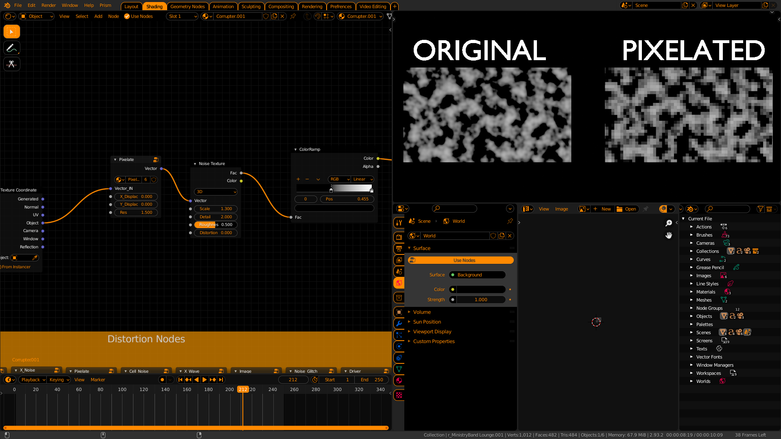Screen dimensions: 781x439
Task: Activate the Annotate pencil tool
Action: [x=12, y=48]
